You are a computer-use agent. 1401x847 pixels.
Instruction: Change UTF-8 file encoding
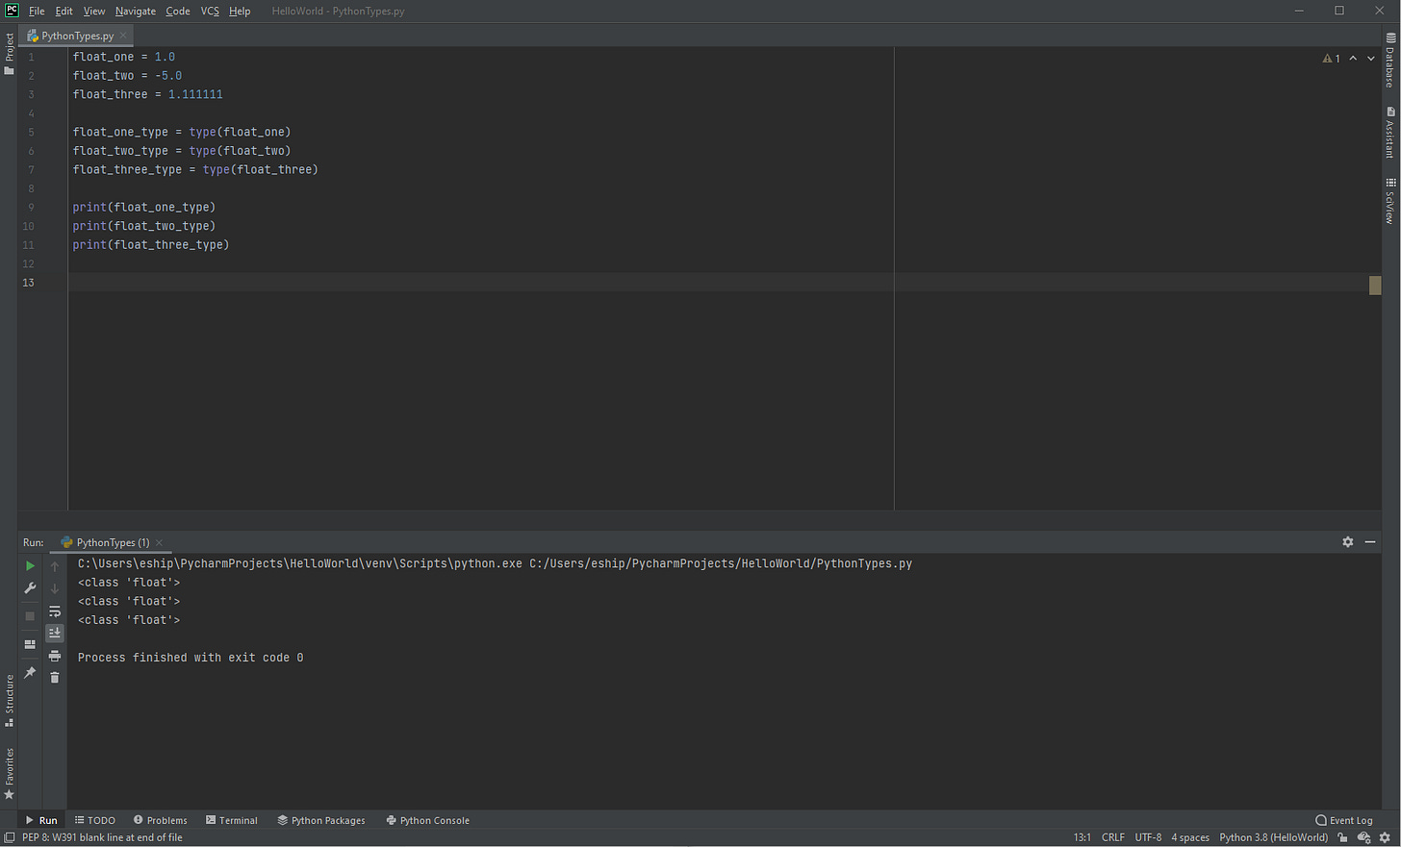pyautogui.click(x=1148, y=837)
